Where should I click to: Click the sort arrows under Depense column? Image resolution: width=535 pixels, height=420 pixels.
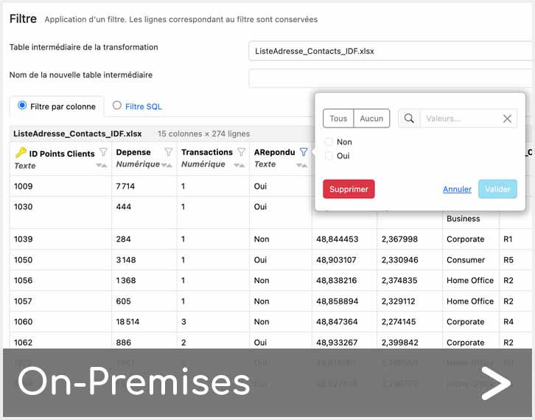[167, 165]
